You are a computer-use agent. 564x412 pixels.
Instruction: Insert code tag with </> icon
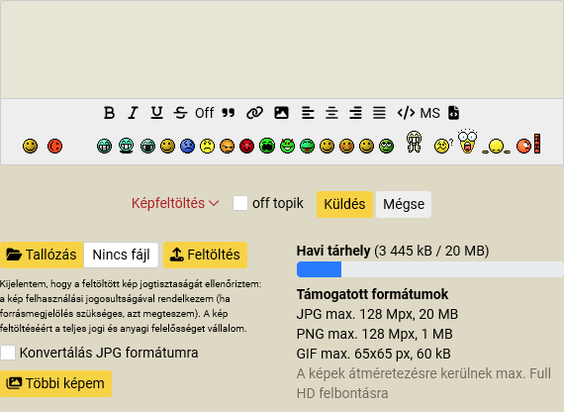[406, 113]
